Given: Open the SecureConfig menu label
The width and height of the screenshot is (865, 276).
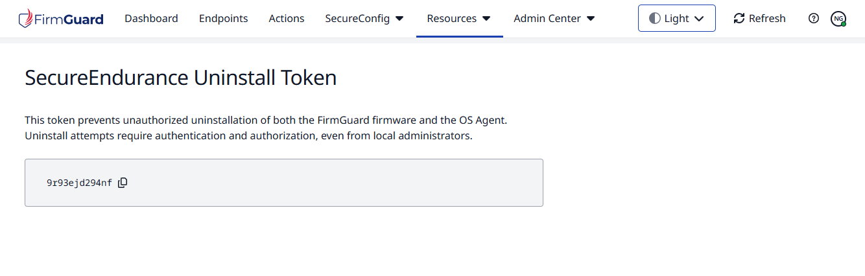Looking at the screenshot, I should (357, 18).
